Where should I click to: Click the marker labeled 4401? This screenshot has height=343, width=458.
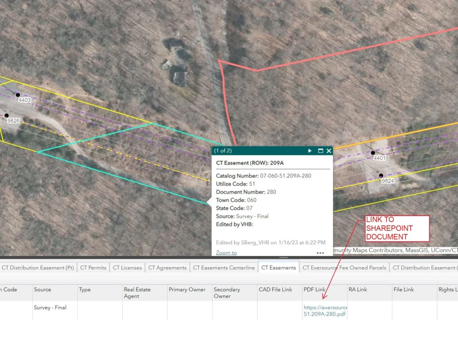pyautogui.click(x=372, y=153)
